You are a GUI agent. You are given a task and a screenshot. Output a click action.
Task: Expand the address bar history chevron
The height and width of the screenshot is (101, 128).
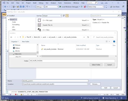[84, 37]
